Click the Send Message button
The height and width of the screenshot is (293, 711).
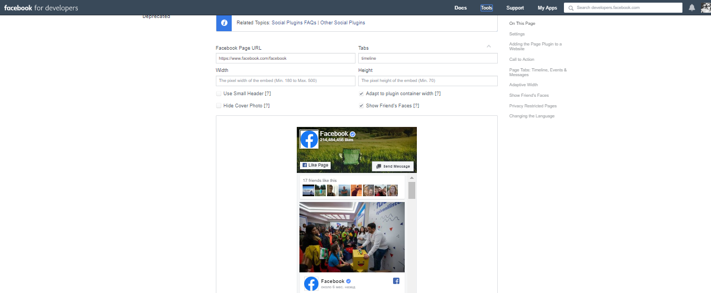pos(393,166)
